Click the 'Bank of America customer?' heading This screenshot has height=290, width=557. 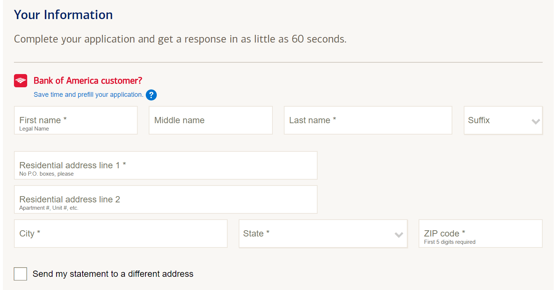(88, 81)
